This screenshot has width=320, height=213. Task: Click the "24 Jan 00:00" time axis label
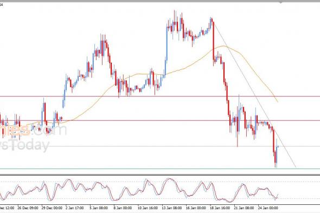point(268,208)
